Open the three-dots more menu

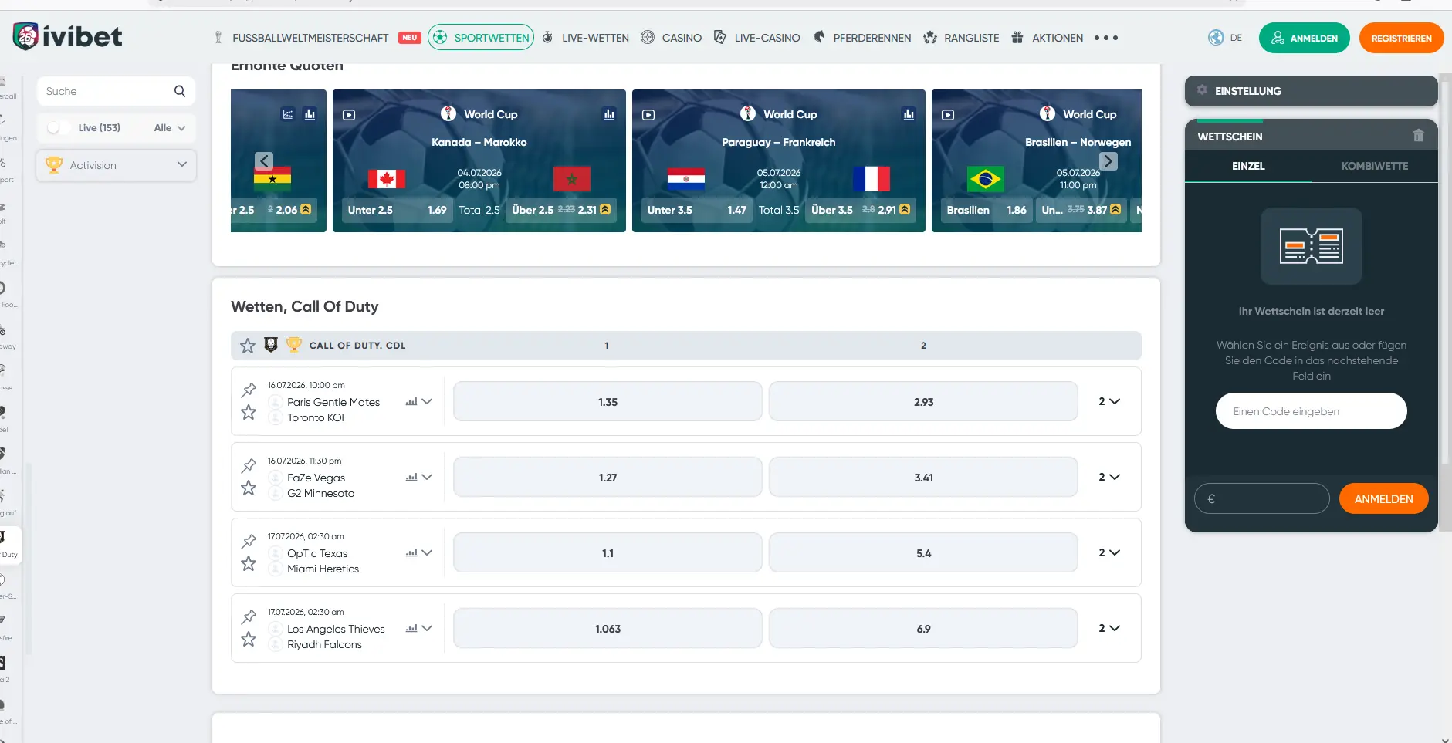click(1105, 38)
